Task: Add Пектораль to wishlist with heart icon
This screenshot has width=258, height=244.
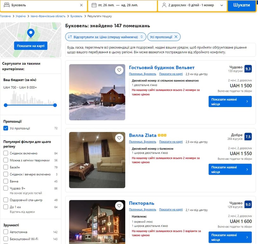Action: (x=119, y=206)
